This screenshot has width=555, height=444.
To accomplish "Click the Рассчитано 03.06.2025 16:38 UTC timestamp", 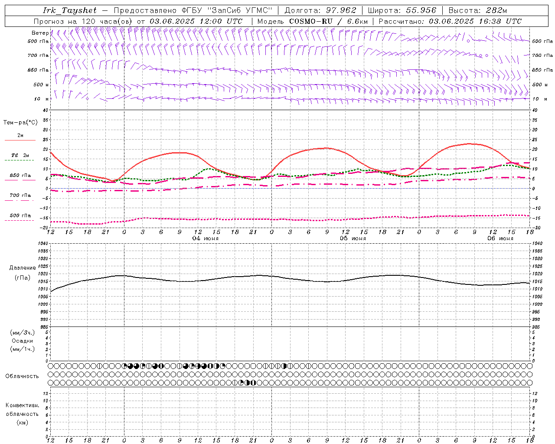I will point(450,21).
